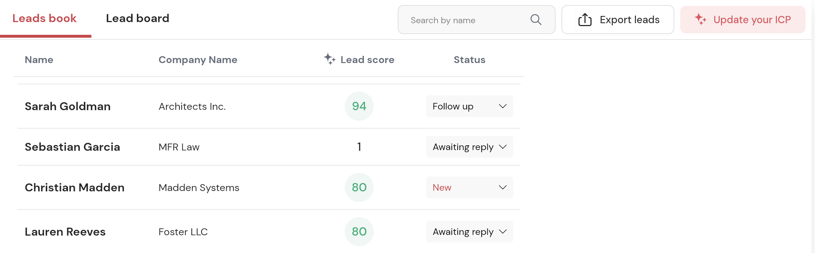This screenshot has width=815, height=253.
Task: Click the sparkle icon beside Lead score
Action: tap(329, 59)
